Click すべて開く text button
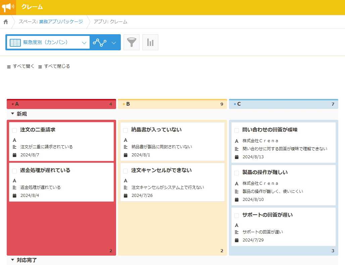345x265 pixels. pyautogui.click(x=23, y=66)
